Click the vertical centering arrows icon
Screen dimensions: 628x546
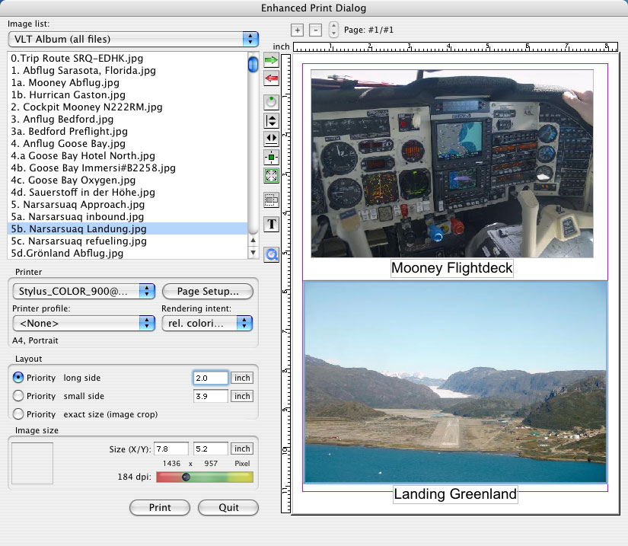click(271, 120)
